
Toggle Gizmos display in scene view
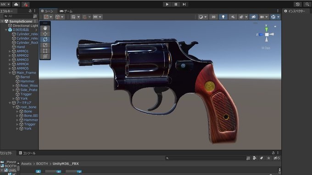[273, 17]
